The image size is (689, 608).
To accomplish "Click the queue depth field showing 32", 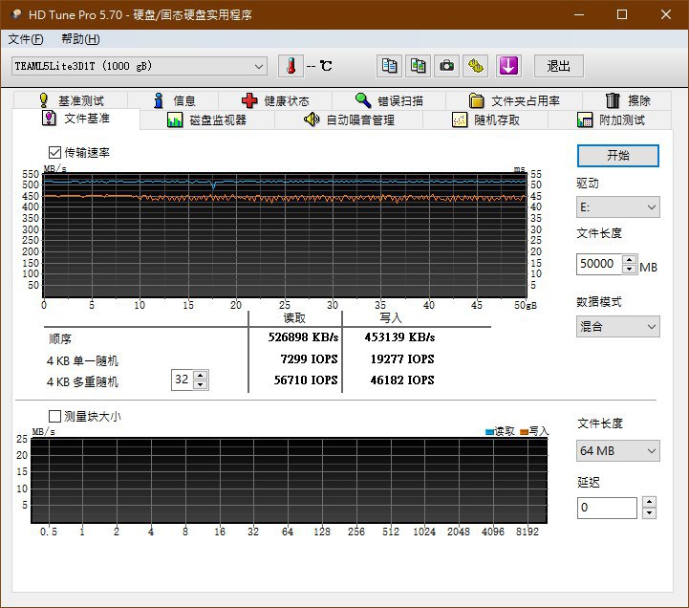I will click(x=183, y=380).
